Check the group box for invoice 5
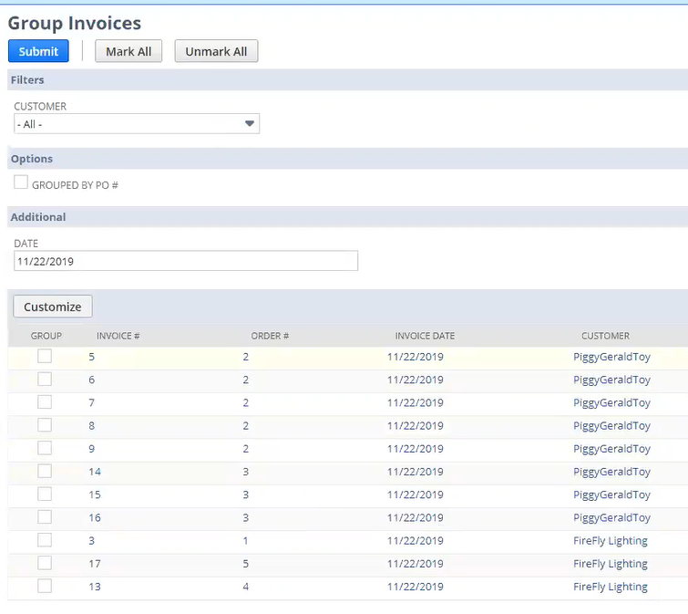This screenshot has width=688, height=614. pyautogui.click(x=45, y=356)
